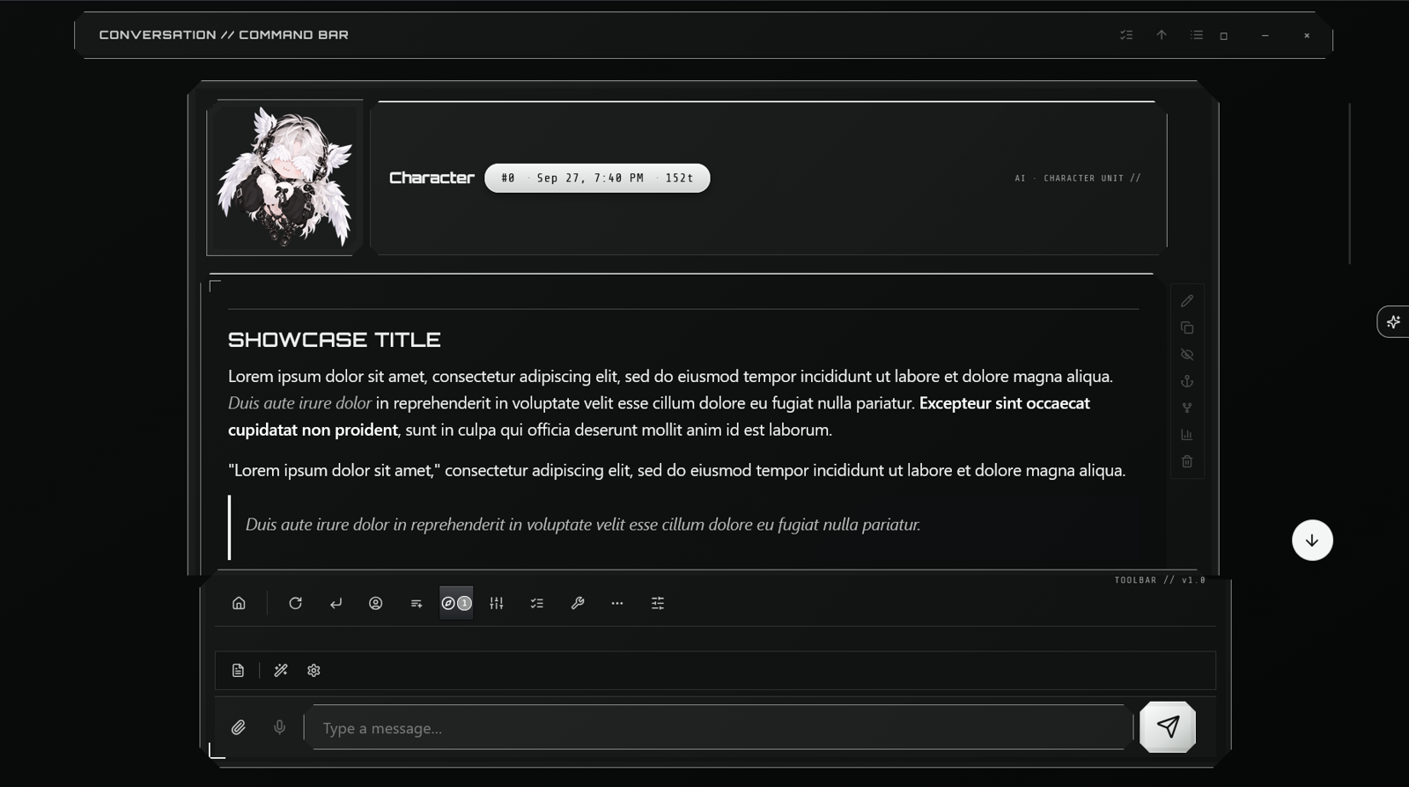This screenshot has width=1409, height=787.
Task: Toggle message visibility eye-slash icon
Action: [1187, 355]
